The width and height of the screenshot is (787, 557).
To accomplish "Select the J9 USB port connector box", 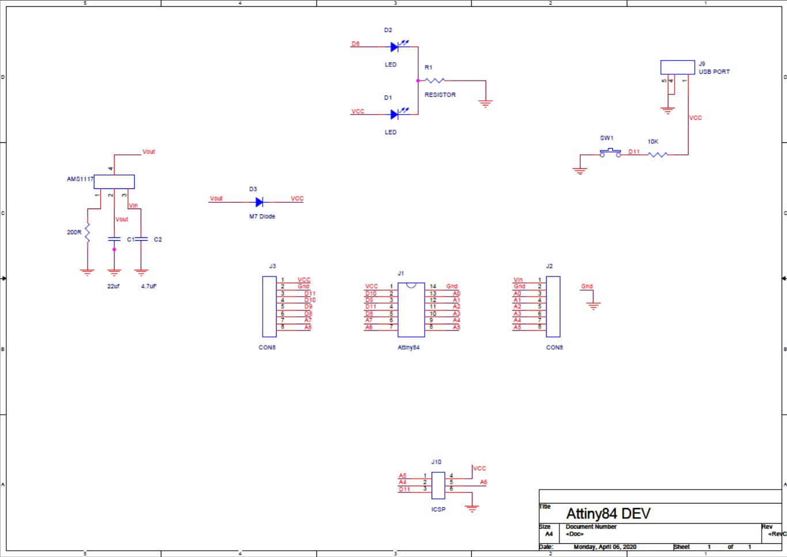I will click(x=678, y=67).
